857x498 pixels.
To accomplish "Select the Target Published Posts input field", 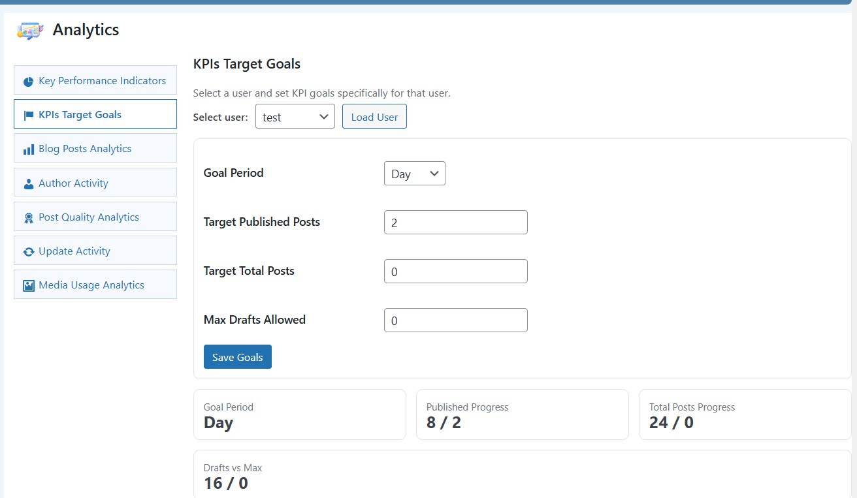I will coord(455,222).
